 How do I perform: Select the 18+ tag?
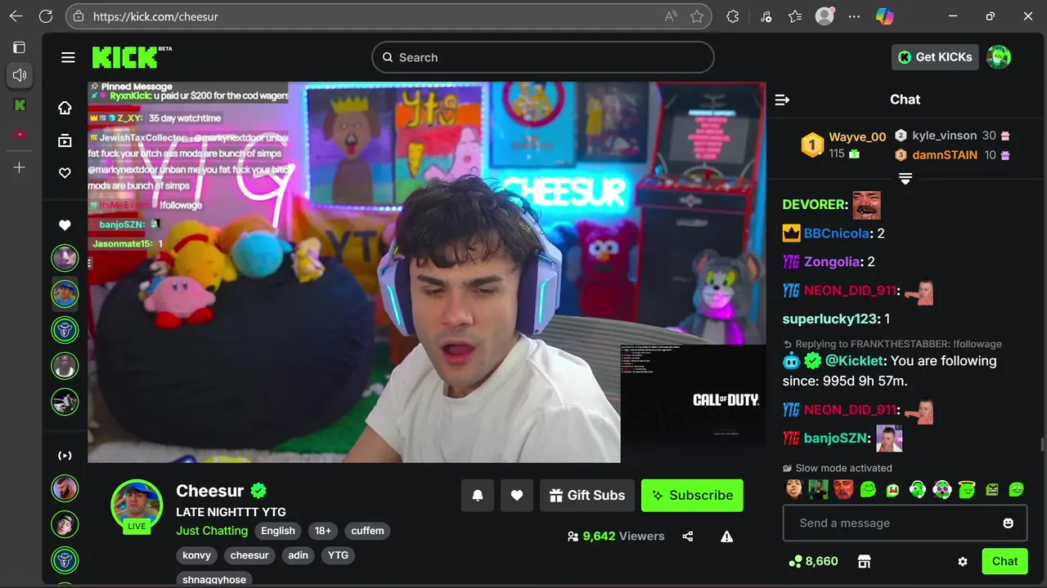tap(323, 531)
